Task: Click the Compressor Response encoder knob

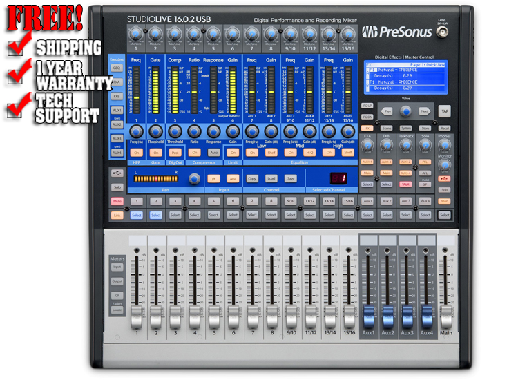Action: [213, 131]
